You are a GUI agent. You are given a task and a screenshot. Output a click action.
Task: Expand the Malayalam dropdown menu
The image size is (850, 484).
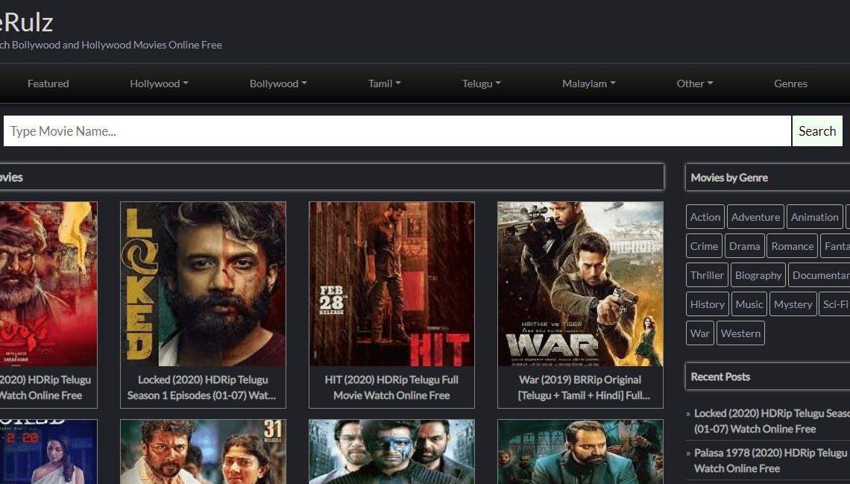pyautogui.click(x=588, y=84)
